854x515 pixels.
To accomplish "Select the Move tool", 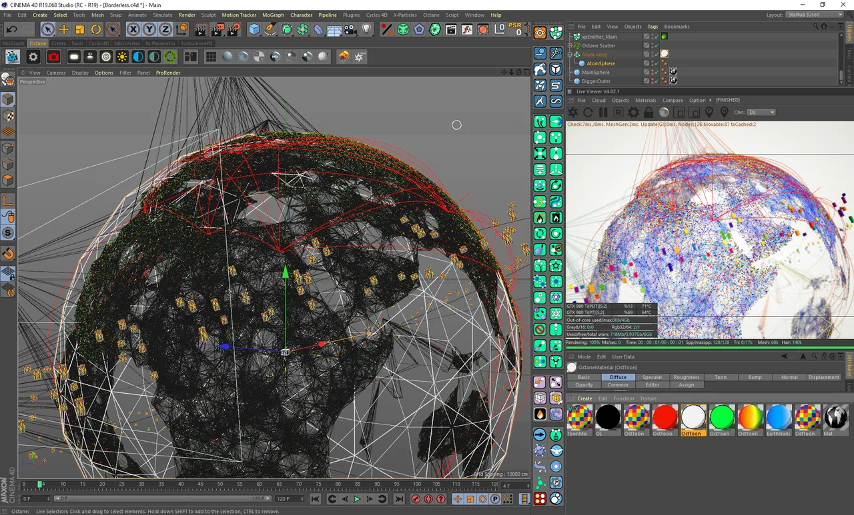I will click(64, 29).
